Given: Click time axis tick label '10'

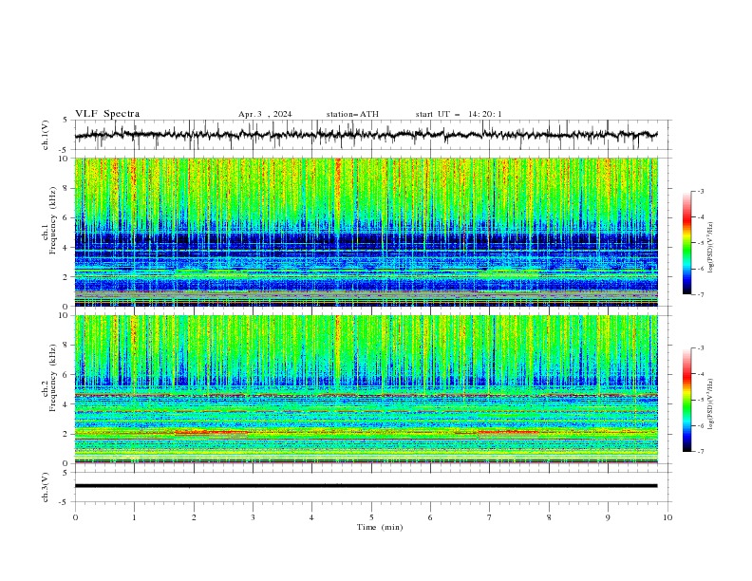Looking at the screenshot, I should click(x=667, y=517).
